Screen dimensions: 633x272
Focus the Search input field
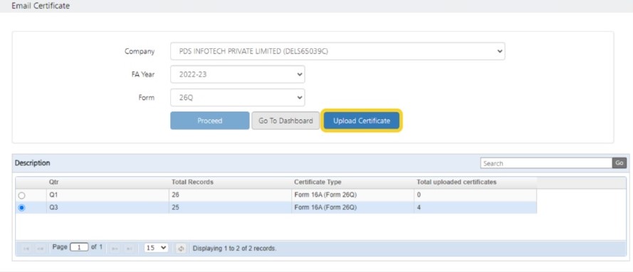click(547, 163)
